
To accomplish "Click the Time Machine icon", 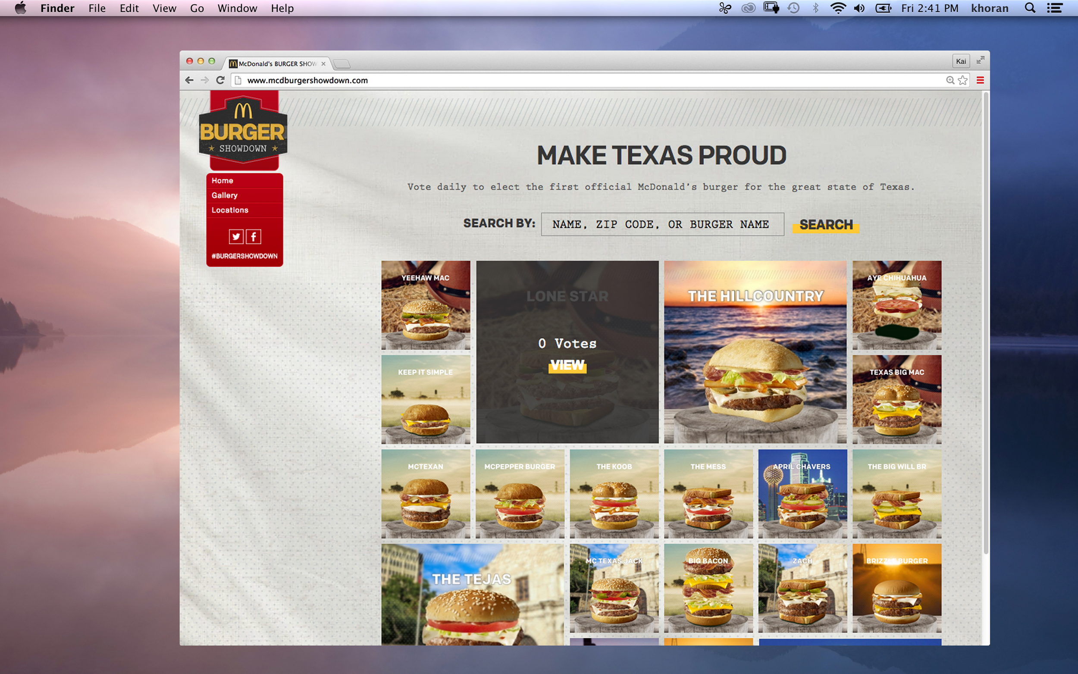I will 793,8.
